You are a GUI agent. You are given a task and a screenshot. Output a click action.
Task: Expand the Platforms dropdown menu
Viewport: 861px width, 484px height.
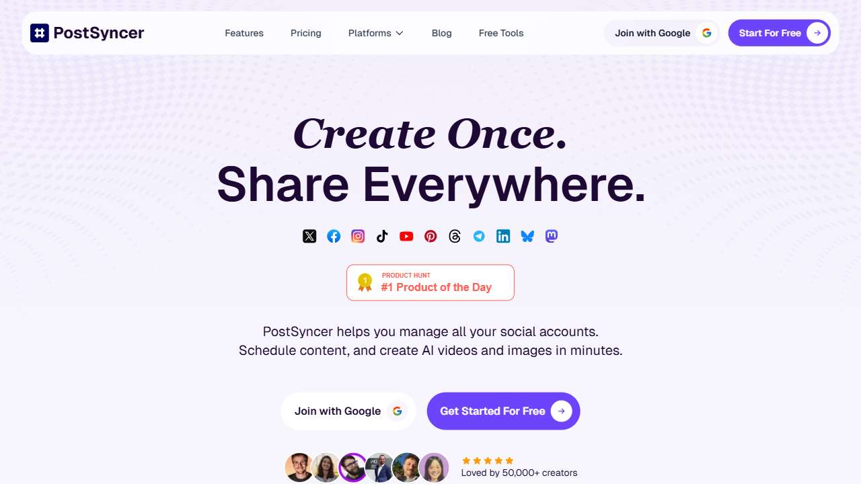tap(376, 33)
